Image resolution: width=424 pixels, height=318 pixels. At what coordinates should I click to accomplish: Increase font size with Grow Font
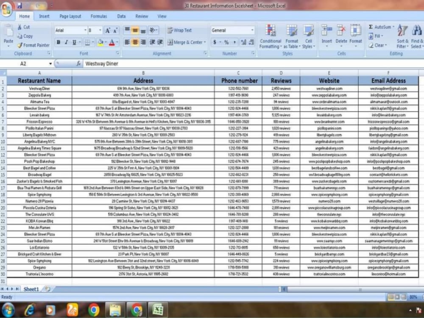tap(108, 30)
